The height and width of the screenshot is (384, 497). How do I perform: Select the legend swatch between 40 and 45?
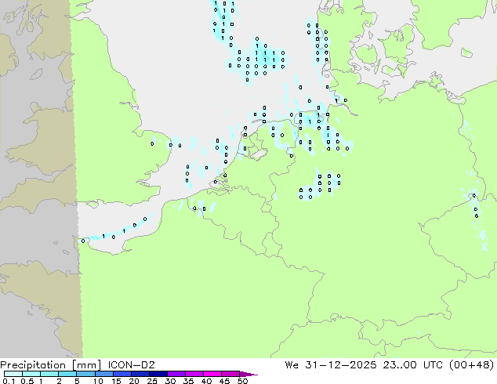212,374
